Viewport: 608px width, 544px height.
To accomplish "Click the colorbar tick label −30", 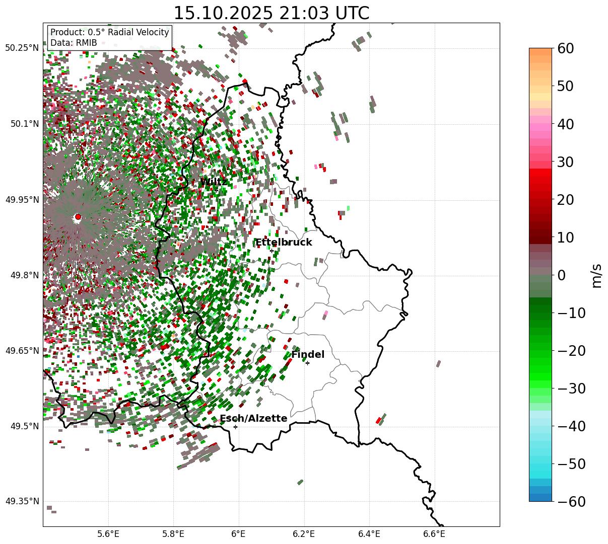I will 572,388.
